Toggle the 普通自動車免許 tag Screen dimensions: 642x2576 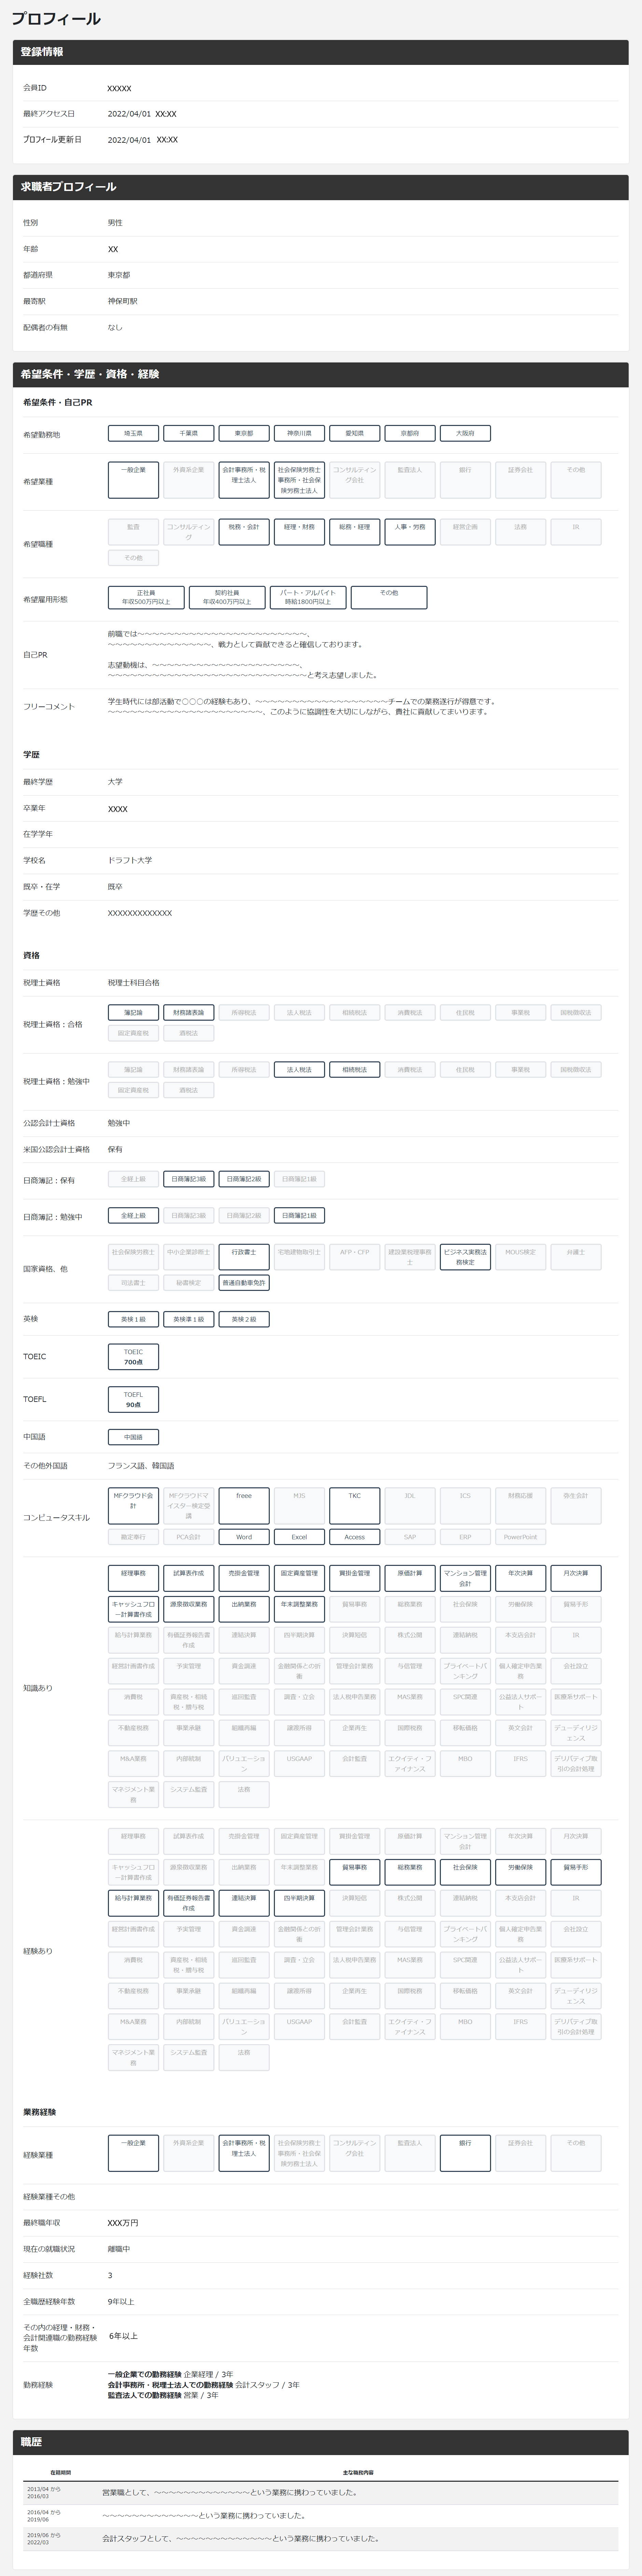click(244, 1283)
